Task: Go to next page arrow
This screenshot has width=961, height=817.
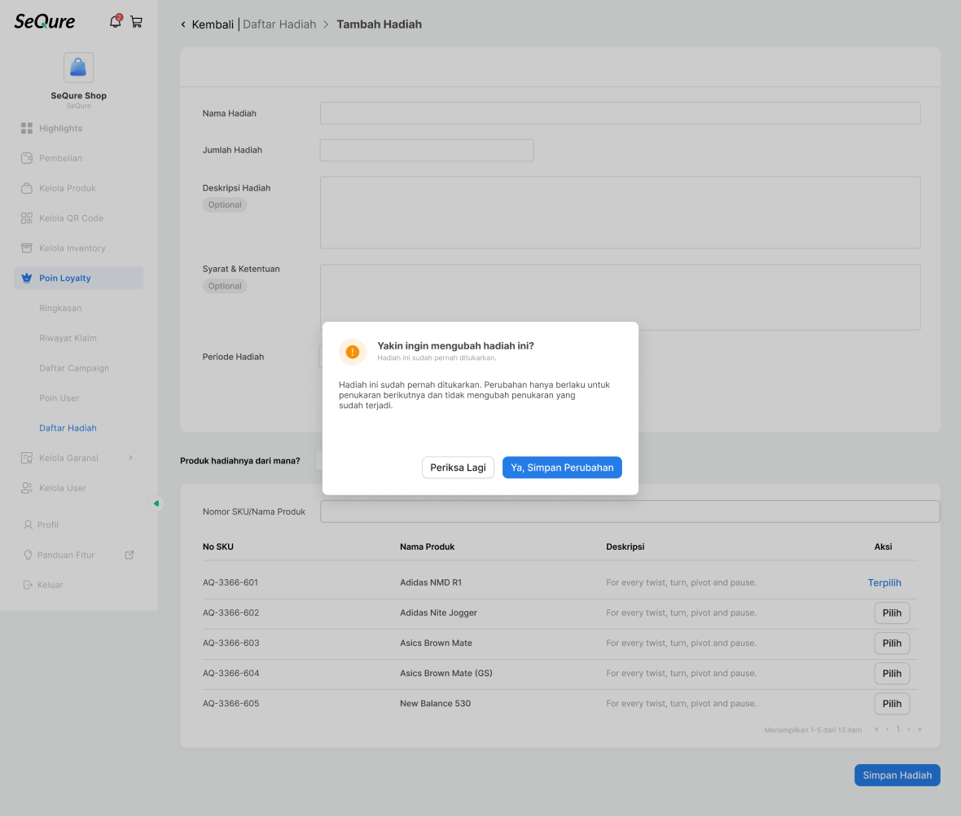Action: 909,729
